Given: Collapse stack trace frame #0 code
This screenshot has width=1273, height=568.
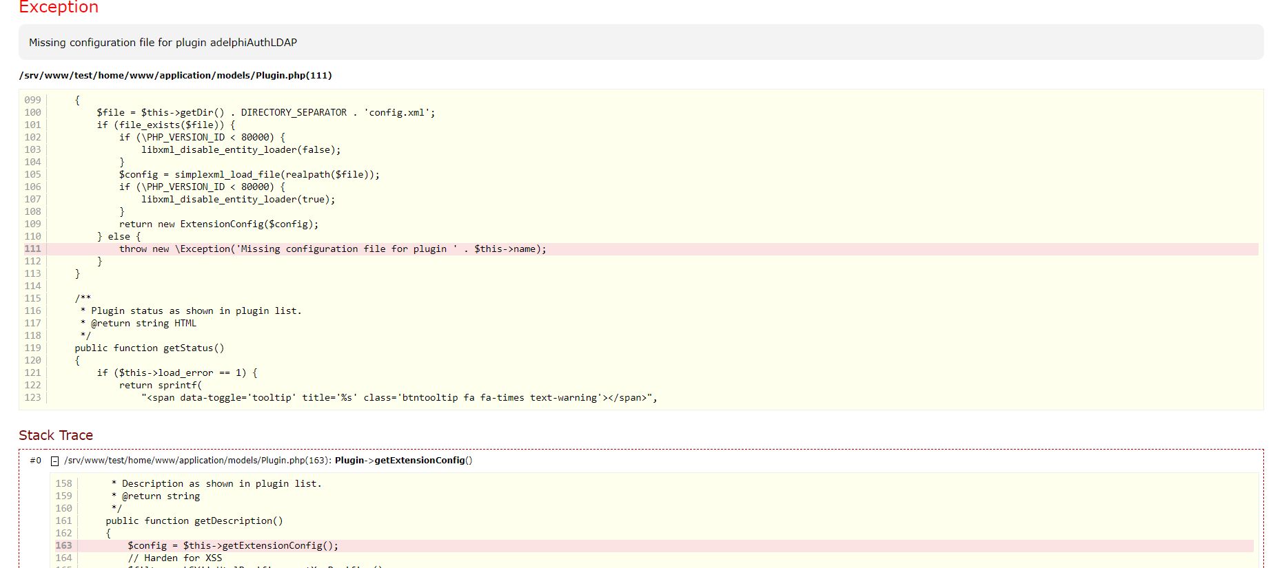Looking at the screenshot, I should (x=55, y=461).
